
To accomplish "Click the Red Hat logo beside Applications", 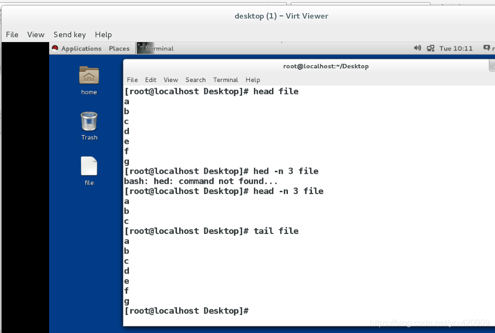I will (55, 48).
